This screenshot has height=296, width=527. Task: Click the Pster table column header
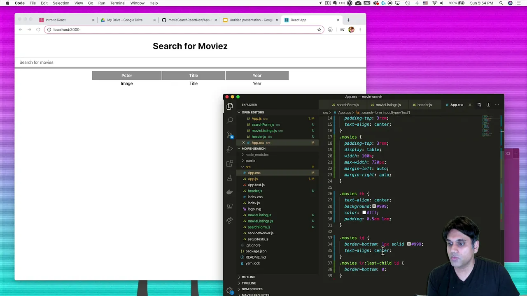coord(127,75)
